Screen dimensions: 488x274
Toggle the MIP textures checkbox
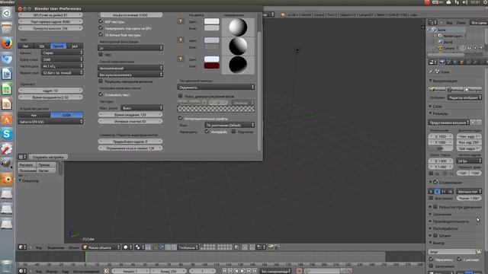point(101,21)
